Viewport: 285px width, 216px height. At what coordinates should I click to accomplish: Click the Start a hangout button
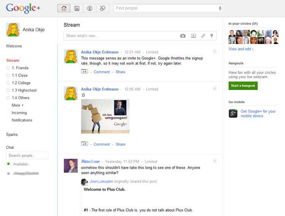click(243, 86)
